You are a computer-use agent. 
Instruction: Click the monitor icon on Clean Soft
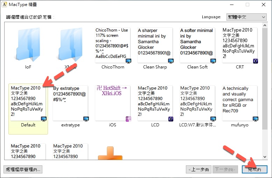pyautogui.click(x=213, y=61)
